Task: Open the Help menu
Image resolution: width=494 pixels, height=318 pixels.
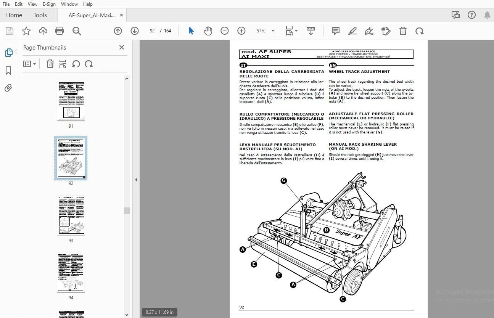Action: (88, 4)
